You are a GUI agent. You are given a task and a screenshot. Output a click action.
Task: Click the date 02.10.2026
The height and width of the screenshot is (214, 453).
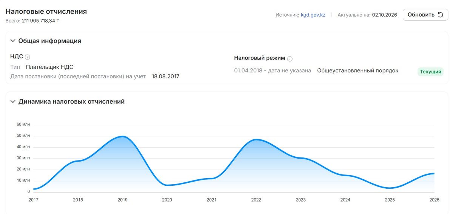[x=385, y=15]
